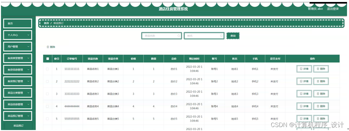This screenshot has height=131, width=349.
Task: Expand the 菜品信息管理 sidebar menu
Action: click(x=17, y=104)
